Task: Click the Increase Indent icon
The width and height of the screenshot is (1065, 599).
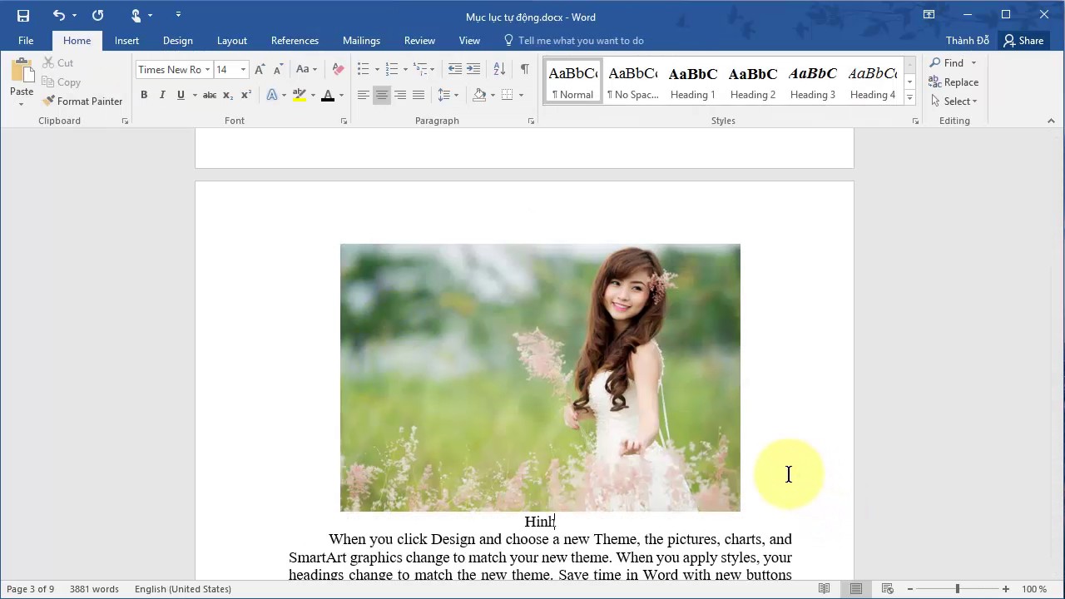Action: [473, 69]
